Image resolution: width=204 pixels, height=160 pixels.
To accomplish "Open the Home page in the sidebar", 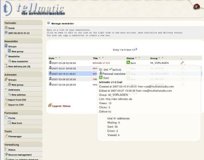I will (11, 28).
